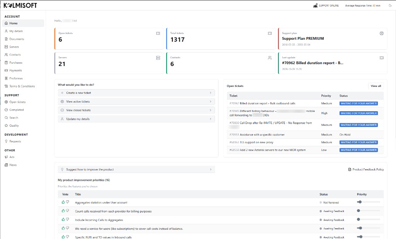Thumbs down Include Incoming Calls to Aggregates
Image resolution: width=396 pixels, height=239 pixels.
(x=67, y=219)
